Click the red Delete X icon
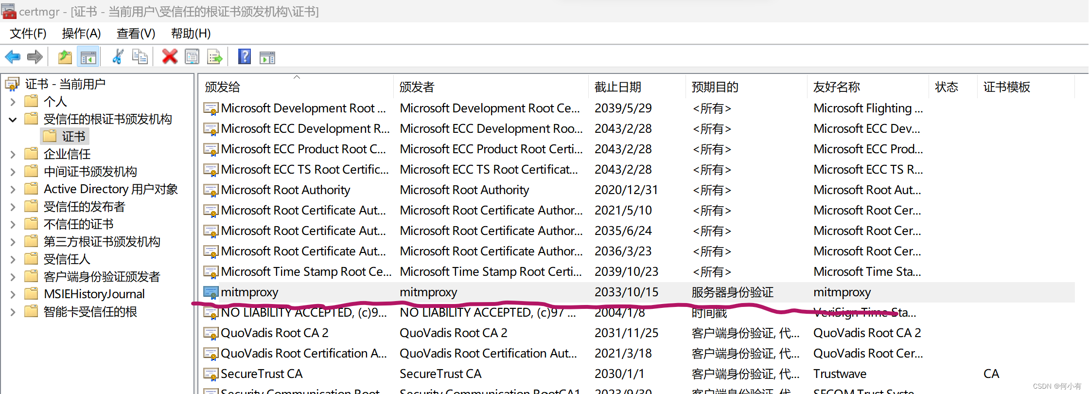 [x=170, y=56]
